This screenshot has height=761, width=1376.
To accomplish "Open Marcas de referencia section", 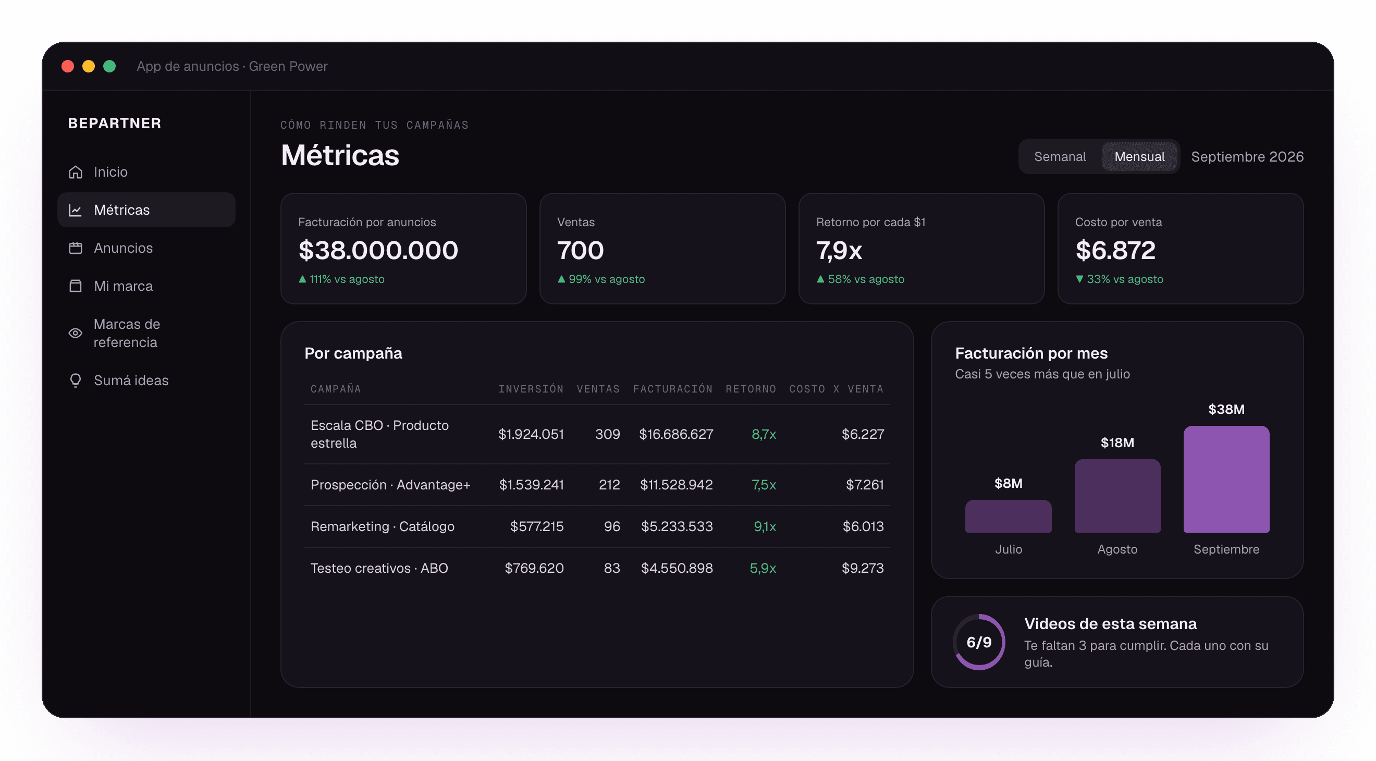I will point(146,333).
